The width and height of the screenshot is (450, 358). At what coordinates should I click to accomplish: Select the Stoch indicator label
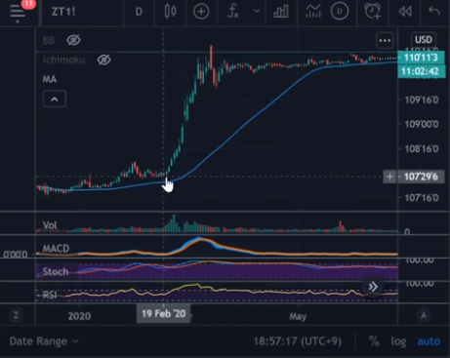[56, 271]
